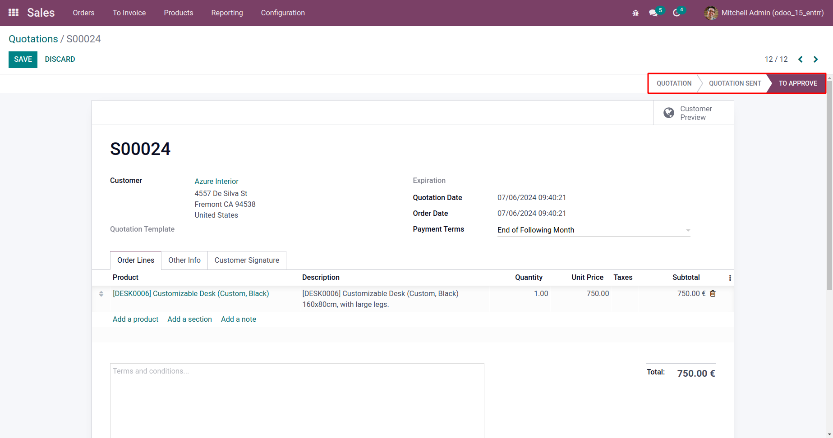Image resolution: width=833 pixels, height=438 pixels.
Task: Sort by the Quantity column header
Action: click(x=529, y=278)
